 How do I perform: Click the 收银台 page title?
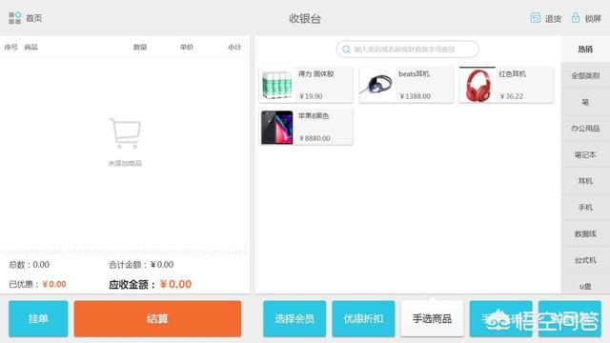coord(305,18)
